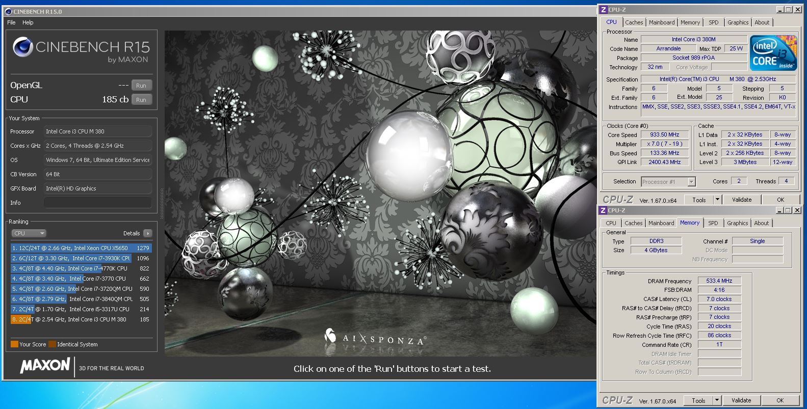This screenshot has width=807, height=409.
Task: Click Tools button in upper CPU-Z
Action: pyautogui.click(x=699, y=200)
